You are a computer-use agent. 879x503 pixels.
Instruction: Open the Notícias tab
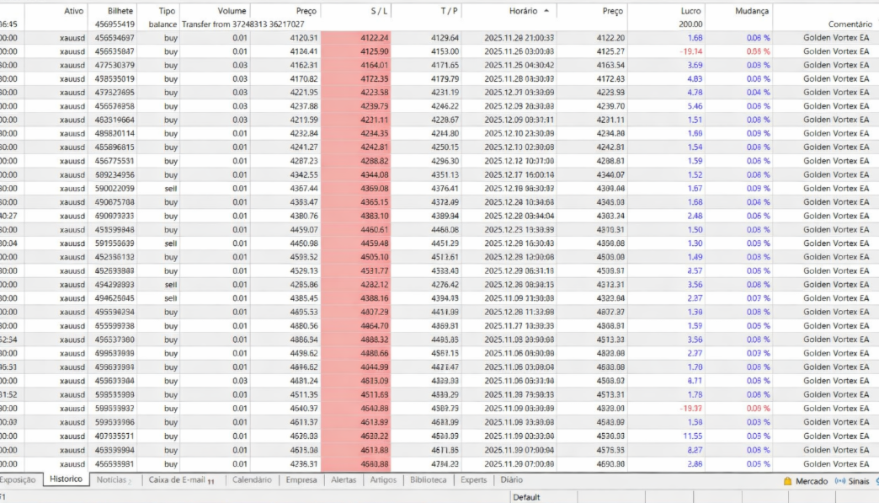coord(114,480)
